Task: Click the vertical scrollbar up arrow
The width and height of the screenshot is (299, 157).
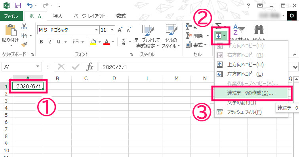Action: [296, 78]
